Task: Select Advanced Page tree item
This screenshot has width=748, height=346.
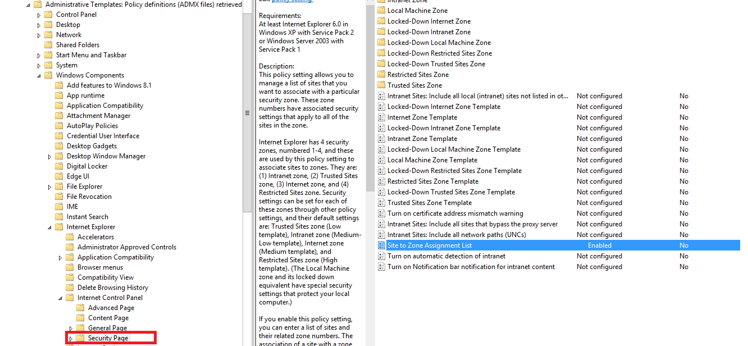Action: pos(111,308)
